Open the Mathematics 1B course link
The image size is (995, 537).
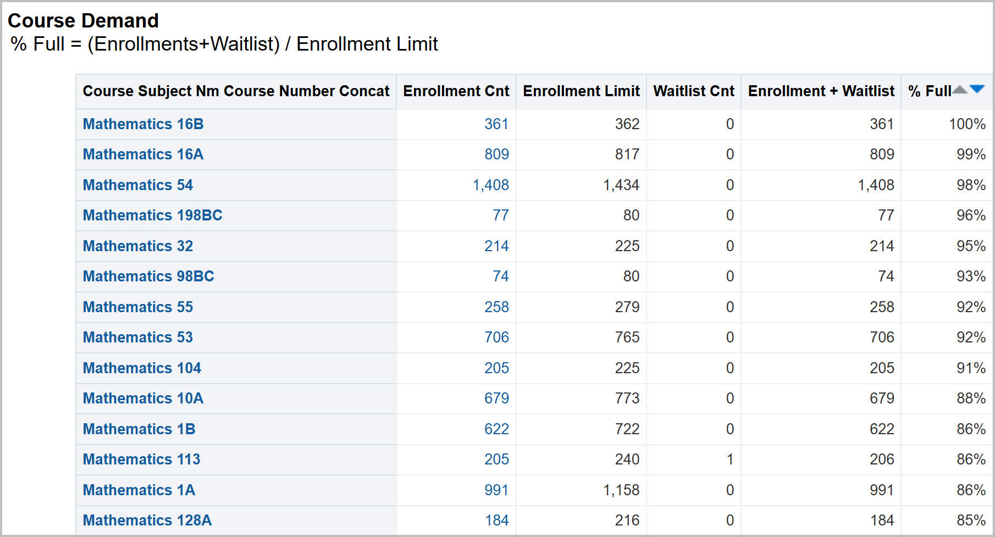(x=139, y=429)
